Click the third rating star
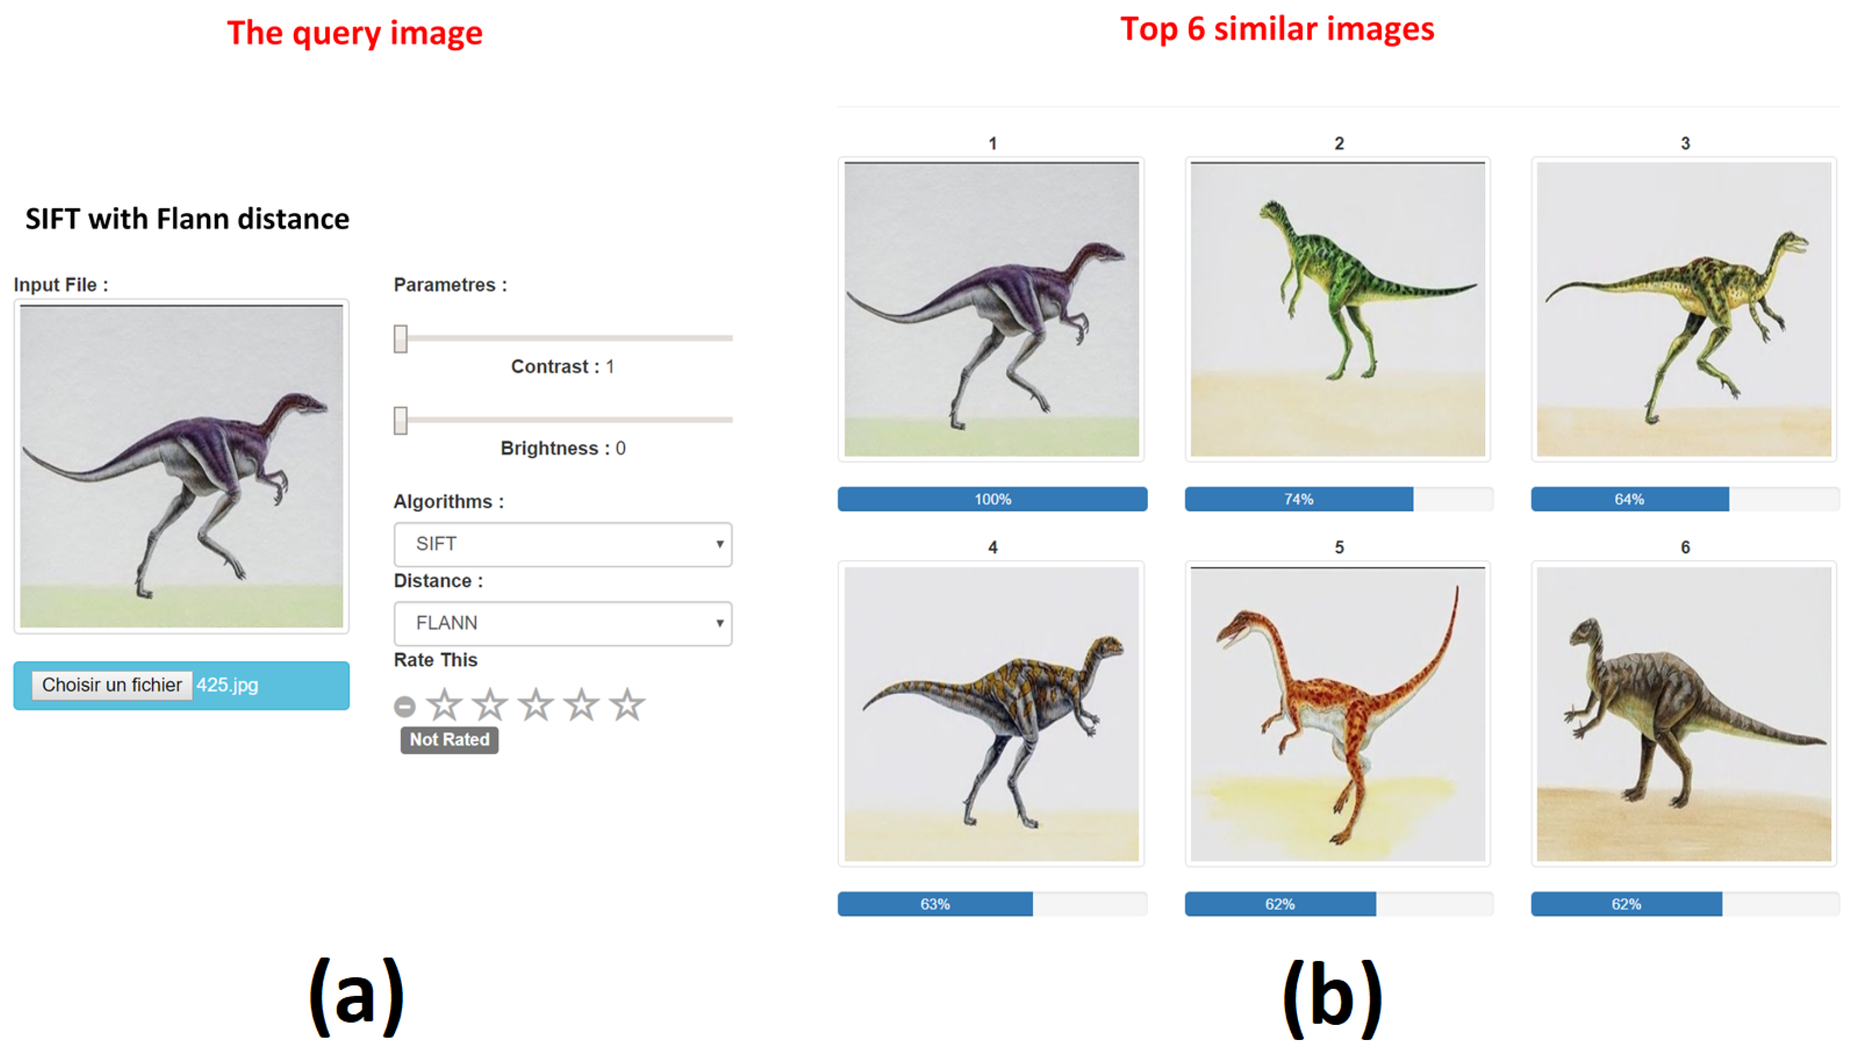The width and height of the screenshot is (1855, 1056). point(535,705)
